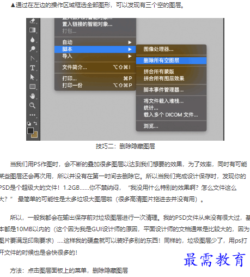
Task: Select the Gradient tool
Action: [33, 30]
